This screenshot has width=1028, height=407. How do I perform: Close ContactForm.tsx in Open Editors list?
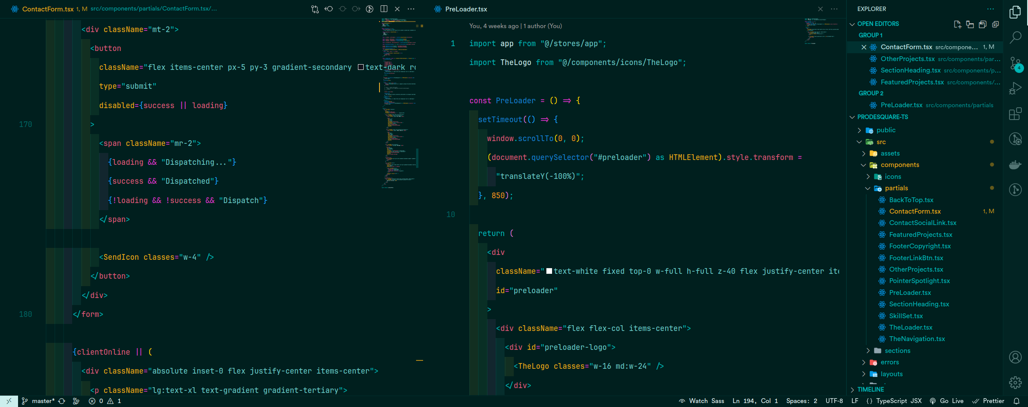pyautogui.click(x=863, y=47)
